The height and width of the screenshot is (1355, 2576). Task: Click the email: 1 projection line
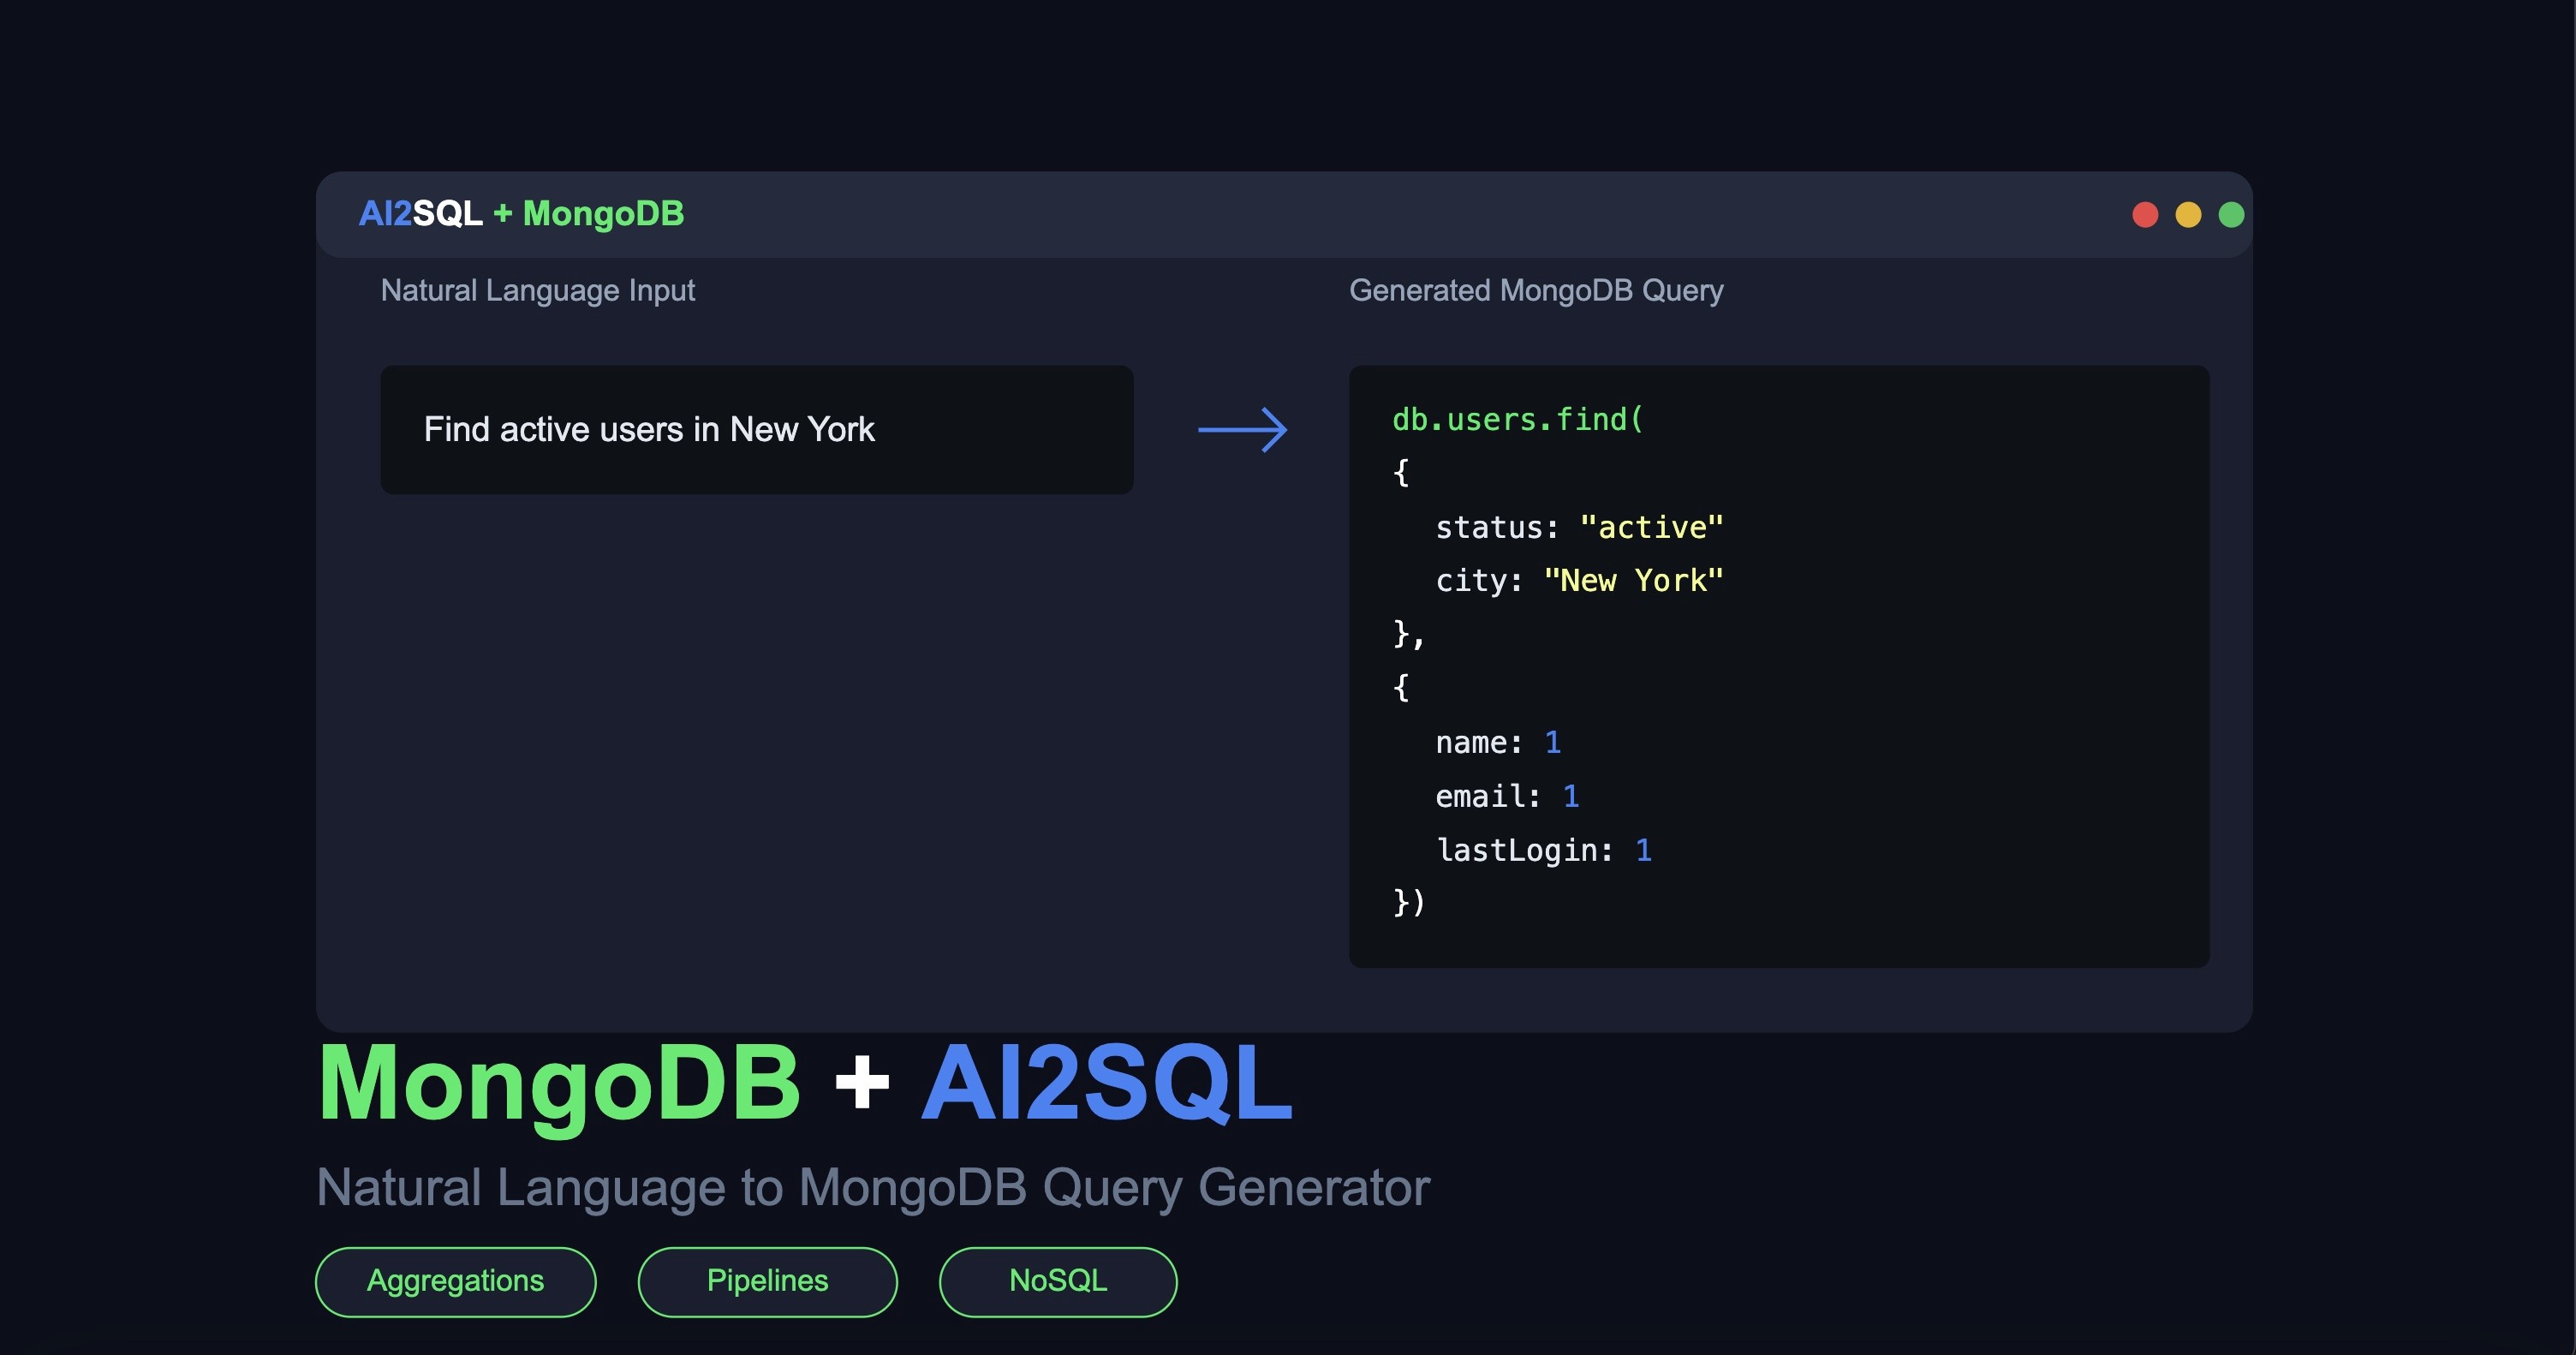pyautogui.click(x=1507, y=797)
